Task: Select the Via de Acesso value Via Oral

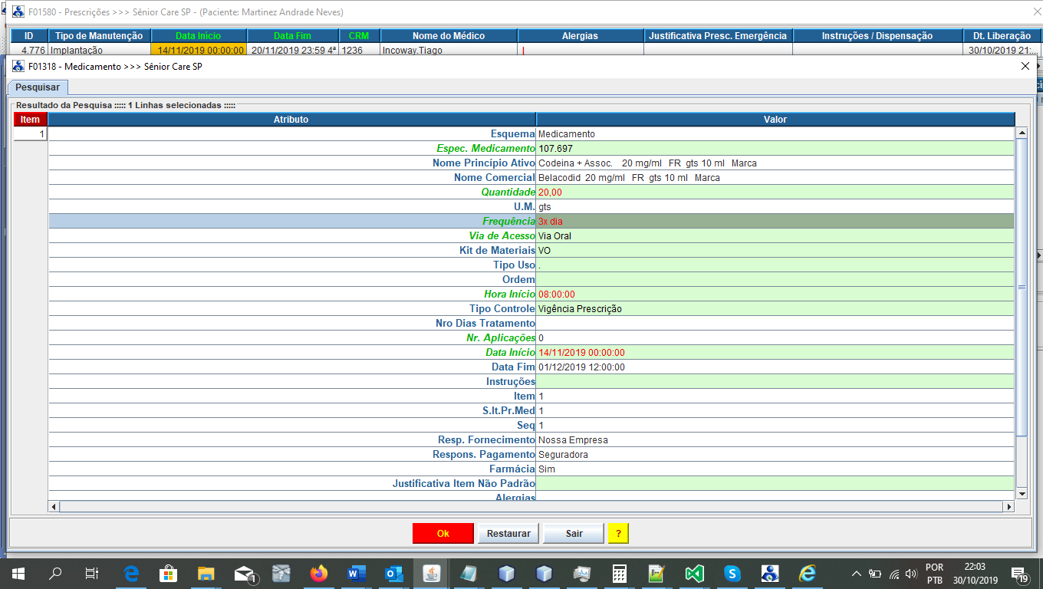Action: point(775,236)
